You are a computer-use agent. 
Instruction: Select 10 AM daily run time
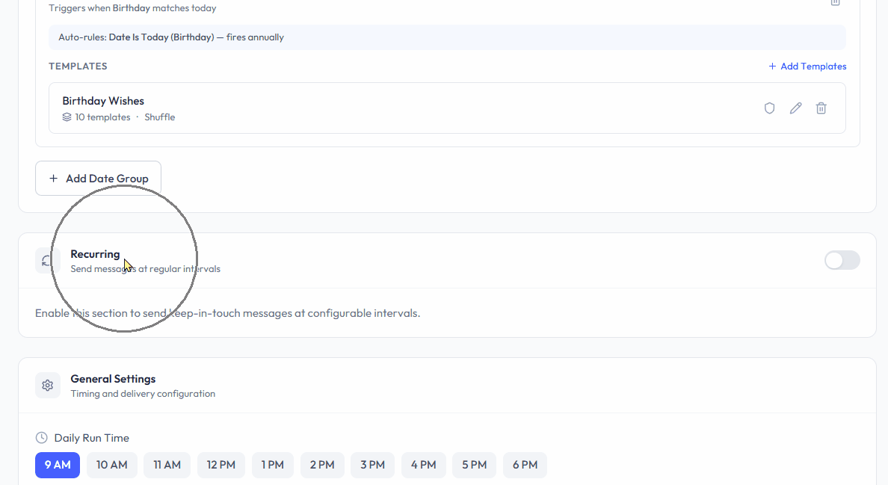click(x=112, y=465)
